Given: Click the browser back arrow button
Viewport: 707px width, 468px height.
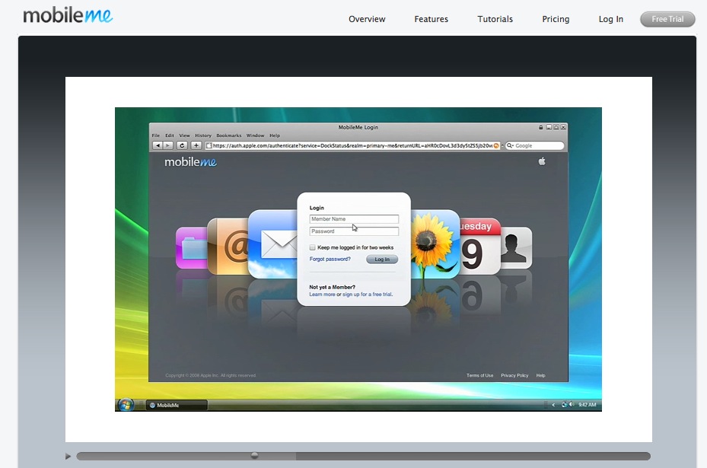Looking at the screenshot, I should point(158,145).
